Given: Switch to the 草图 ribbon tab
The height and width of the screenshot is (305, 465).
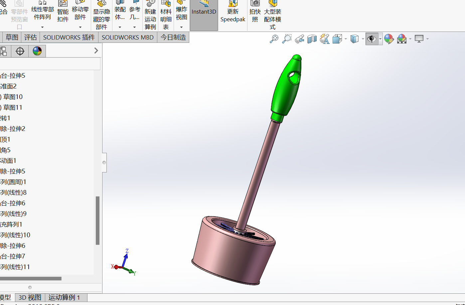Looking at the screenshot, I should point(12,37).
